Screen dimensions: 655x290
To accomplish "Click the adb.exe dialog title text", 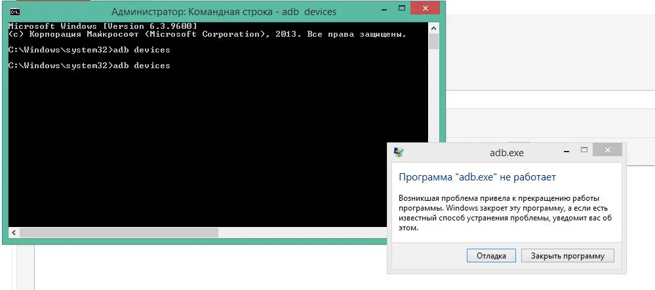I will point(506,153).
